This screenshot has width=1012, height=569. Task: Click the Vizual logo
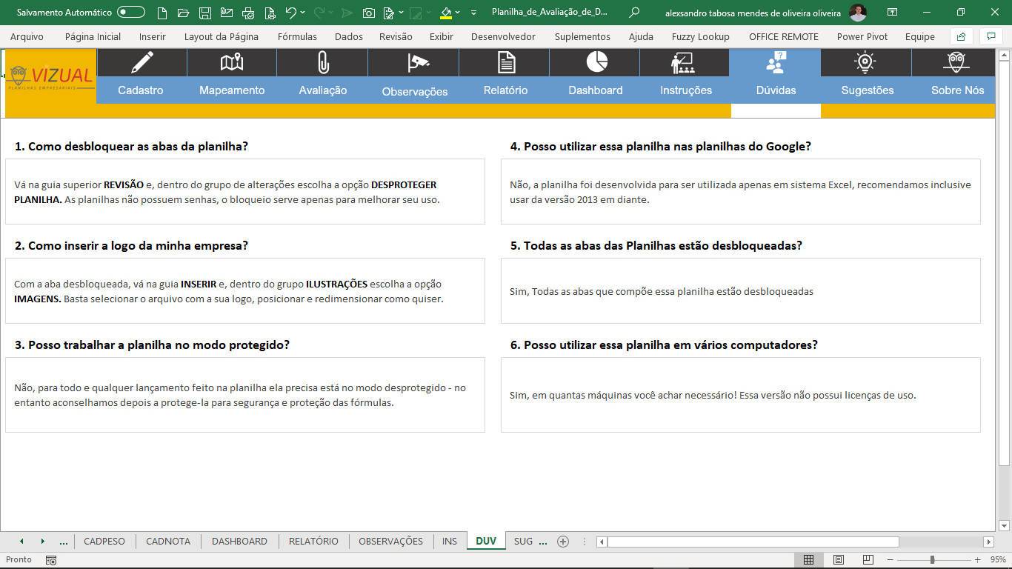[50, 76]
